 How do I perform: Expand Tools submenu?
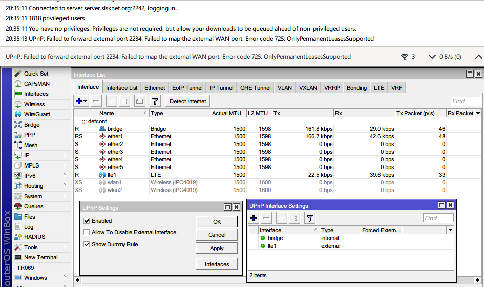[65, 247]
